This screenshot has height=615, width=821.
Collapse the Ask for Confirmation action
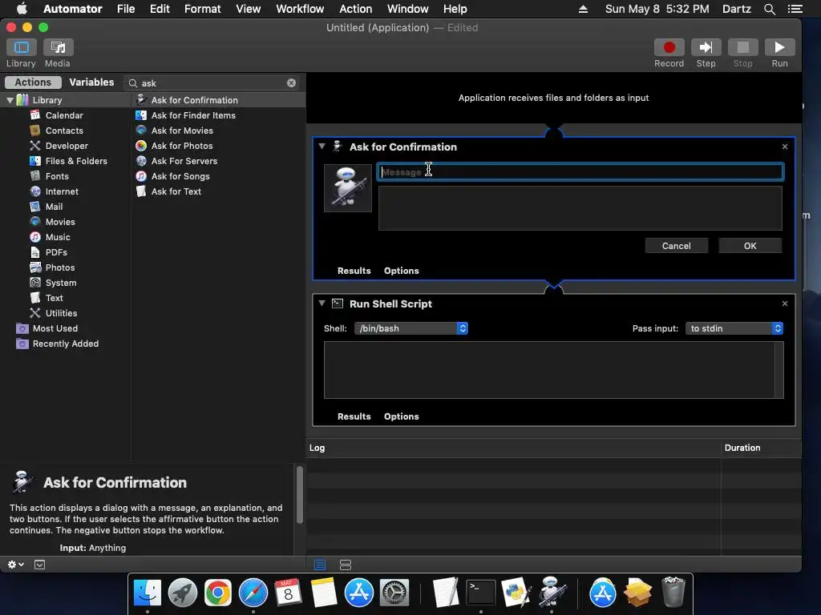click(322, 147)
